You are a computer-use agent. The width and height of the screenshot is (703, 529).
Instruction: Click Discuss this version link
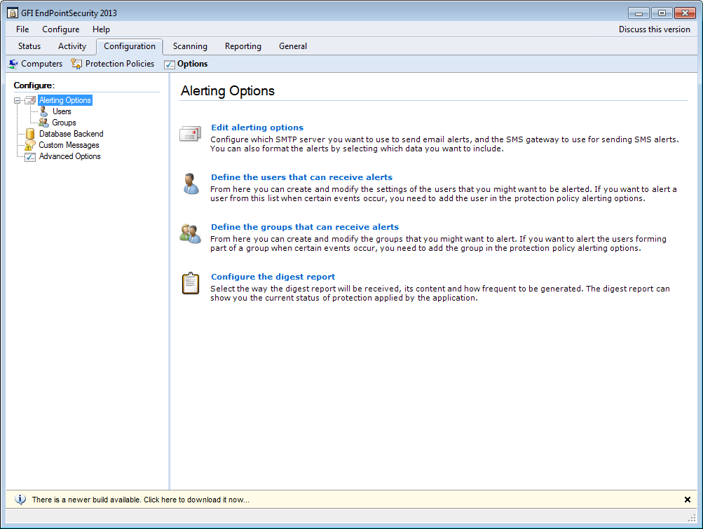tap(654, 29)
